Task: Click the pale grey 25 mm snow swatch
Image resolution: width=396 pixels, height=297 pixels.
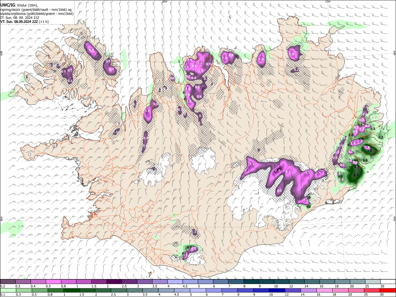Action: tap(373, 282)
